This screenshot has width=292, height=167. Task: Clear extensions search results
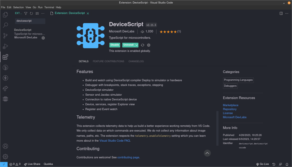tap(37, 13)
